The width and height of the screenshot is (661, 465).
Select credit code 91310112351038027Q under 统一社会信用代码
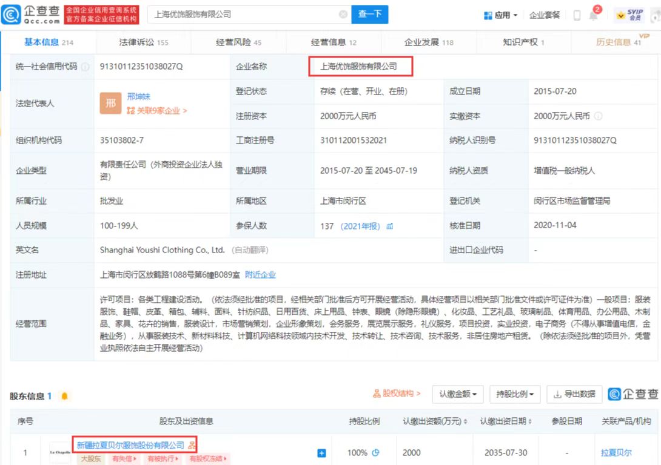[x=141, y=67]
